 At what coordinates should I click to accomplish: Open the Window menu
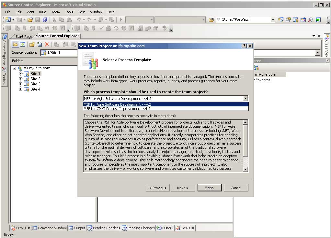pyautogui.click(x=96, y=12)
